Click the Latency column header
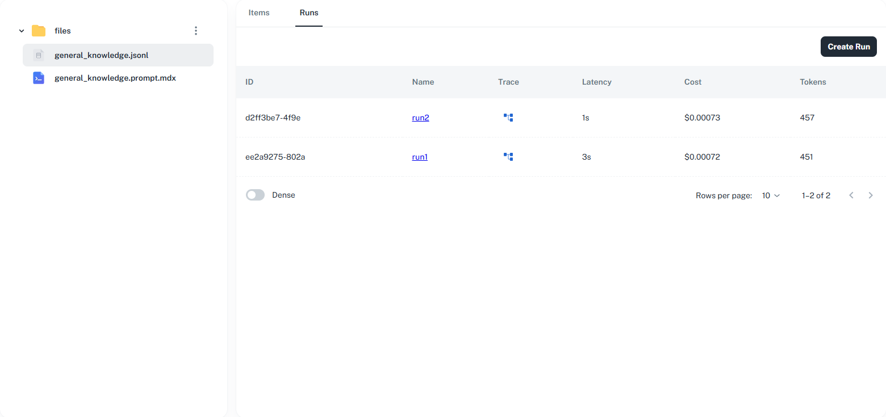Image resolution: width=886 pixels, height=417 pixels. 596,82
